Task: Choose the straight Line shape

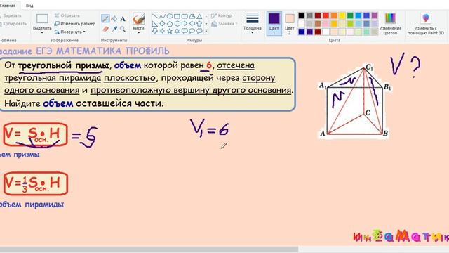Action: pos(155,16)
